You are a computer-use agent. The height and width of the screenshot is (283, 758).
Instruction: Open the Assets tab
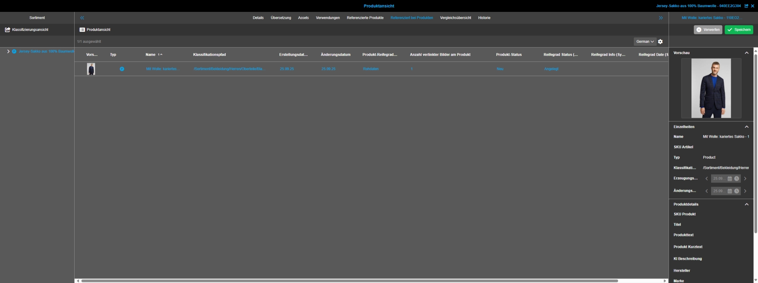[x=303, y=18]
